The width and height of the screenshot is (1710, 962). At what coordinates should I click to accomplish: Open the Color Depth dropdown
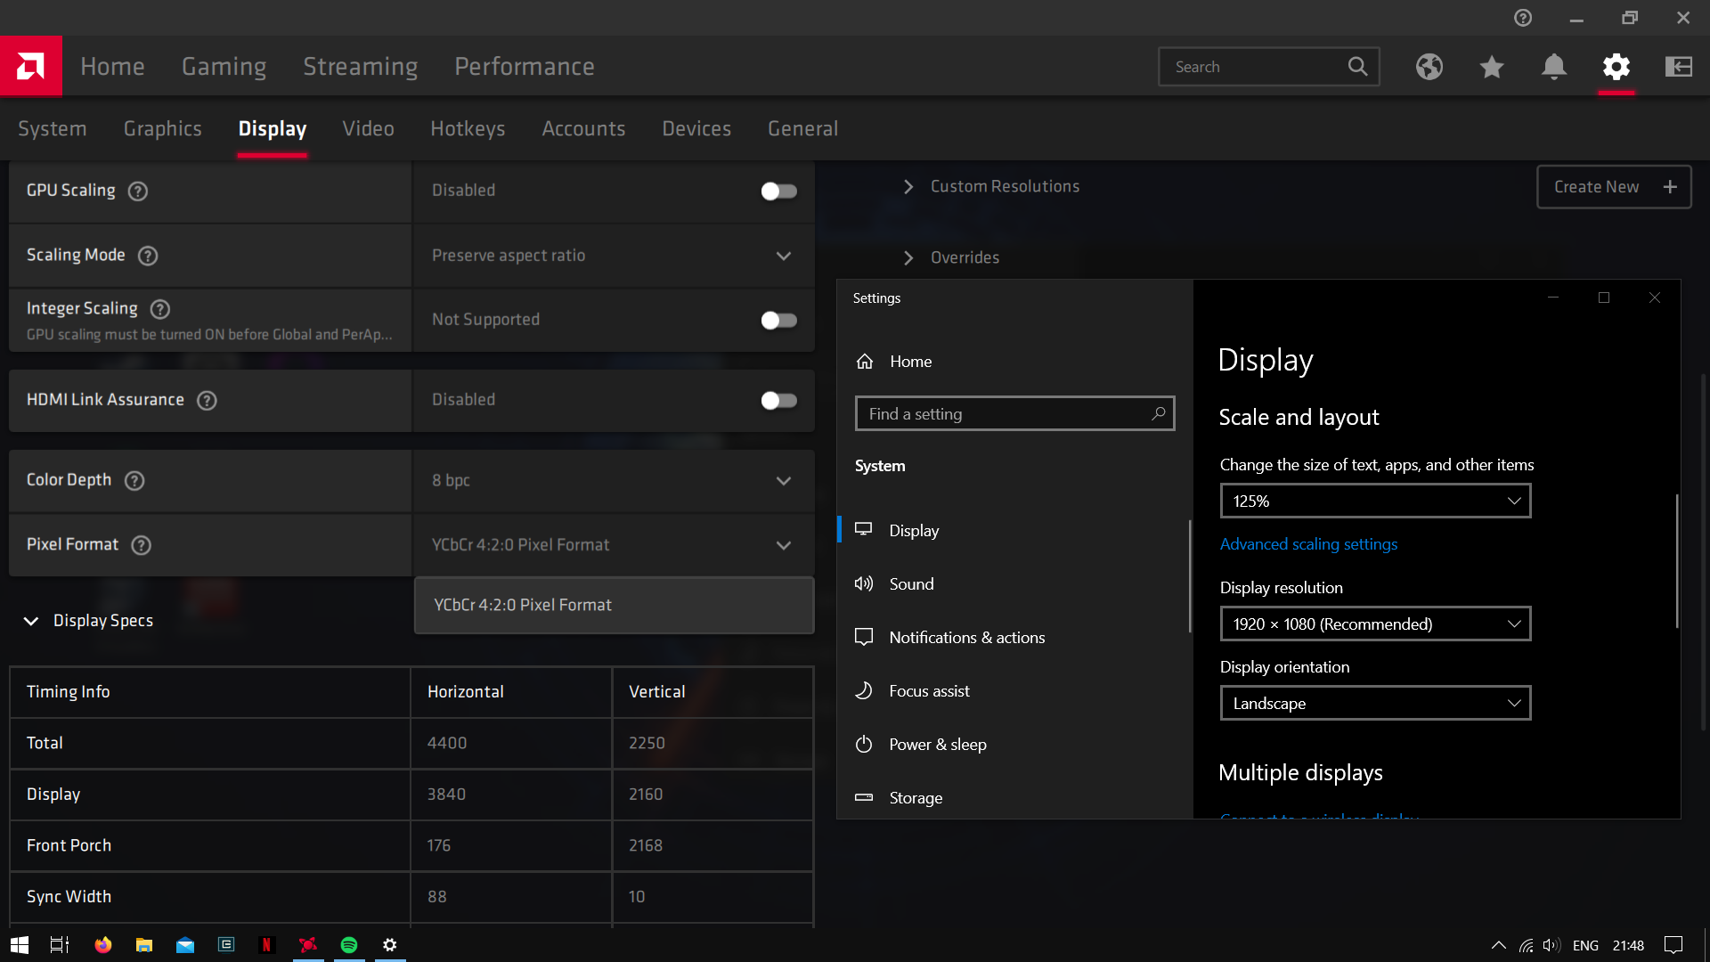point(614,481)
